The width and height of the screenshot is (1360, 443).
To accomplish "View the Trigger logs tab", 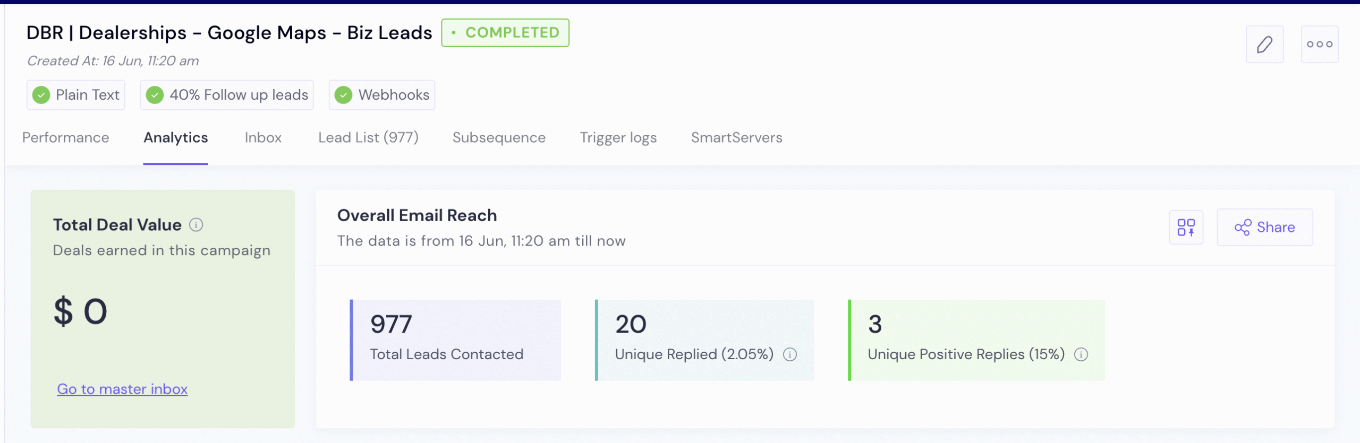I will tap(618, 138).
